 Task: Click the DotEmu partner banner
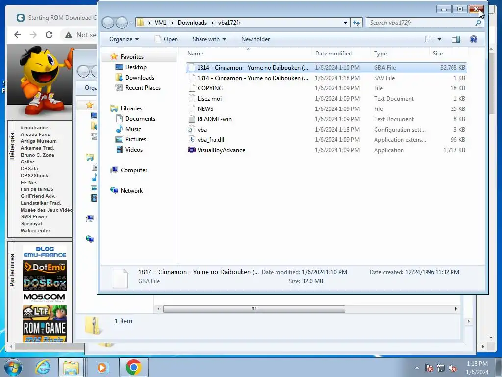pyautogui.click(x=45, y=267)
